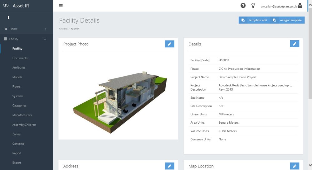This screenshot has height=170, width=312.
Task: Click the assign template button
Action: (x=287, y=20)
